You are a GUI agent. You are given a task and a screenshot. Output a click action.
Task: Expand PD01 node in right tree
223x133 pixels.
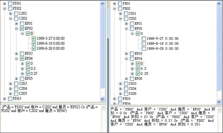[x=115, y=3]
